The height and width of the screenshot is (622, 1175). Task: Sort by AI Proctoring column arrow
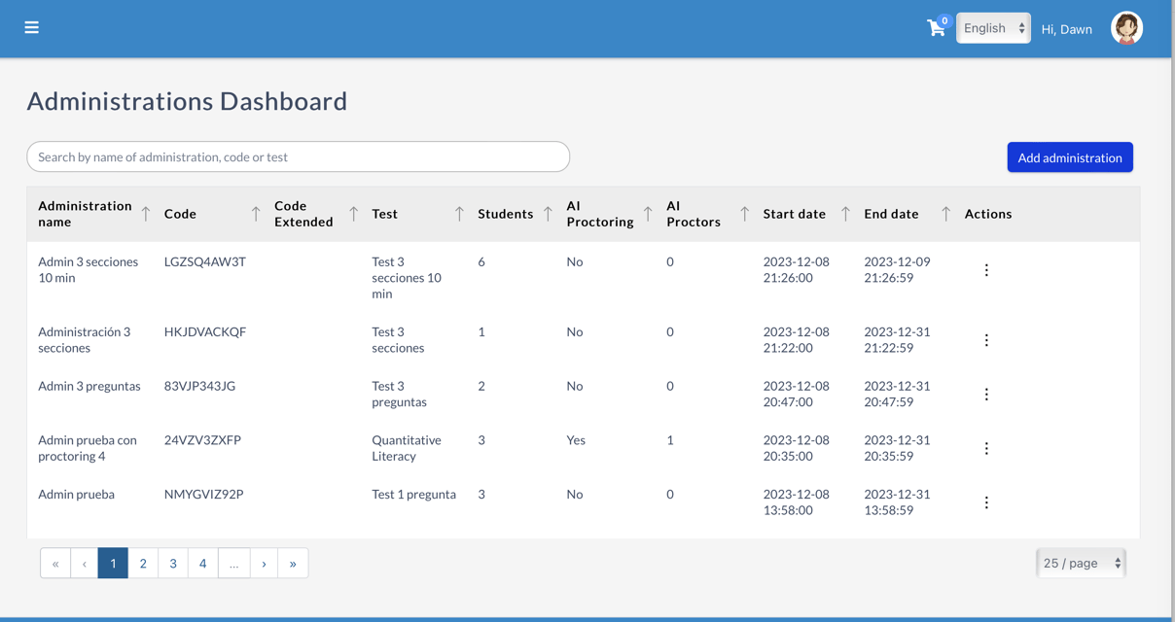point(648,214)
